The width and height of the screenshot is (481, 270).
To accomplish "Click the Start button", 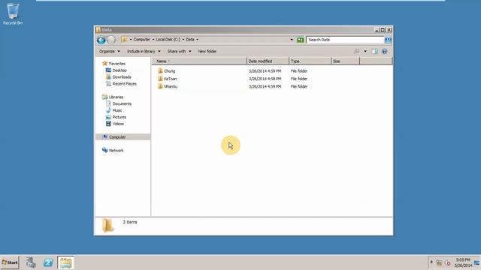I will point(10,262).
